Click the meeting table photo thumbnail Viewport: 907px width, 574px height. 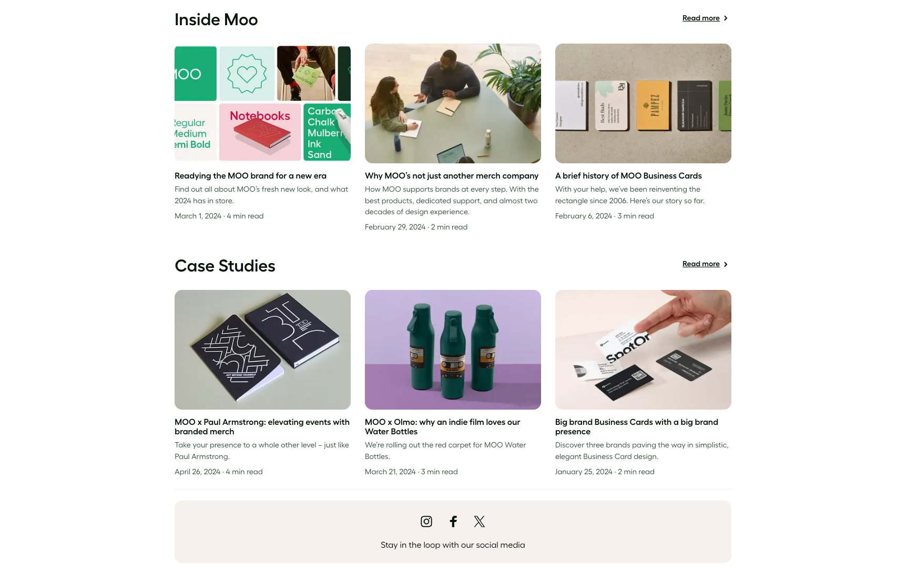point(453,103)
